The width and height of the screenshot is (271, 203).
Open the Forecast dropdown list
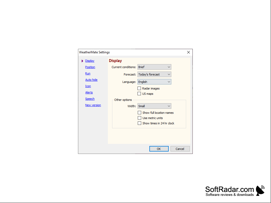click(154, 74)
